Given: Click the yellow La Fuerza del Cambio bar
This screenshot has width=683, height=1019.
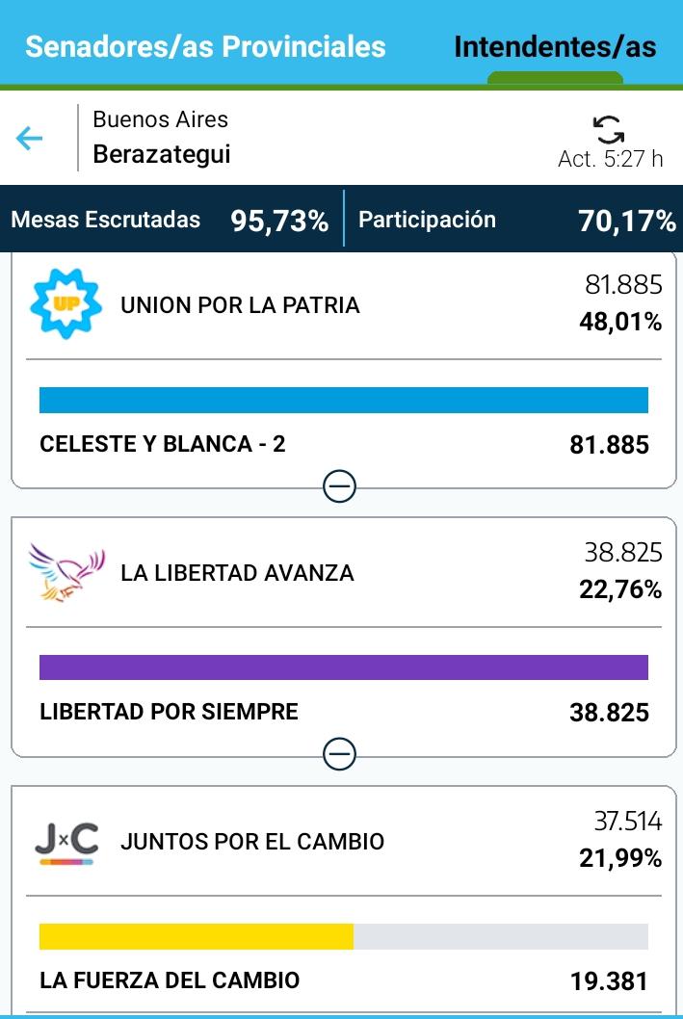Looking at the screenshot, I should (197, 937).
